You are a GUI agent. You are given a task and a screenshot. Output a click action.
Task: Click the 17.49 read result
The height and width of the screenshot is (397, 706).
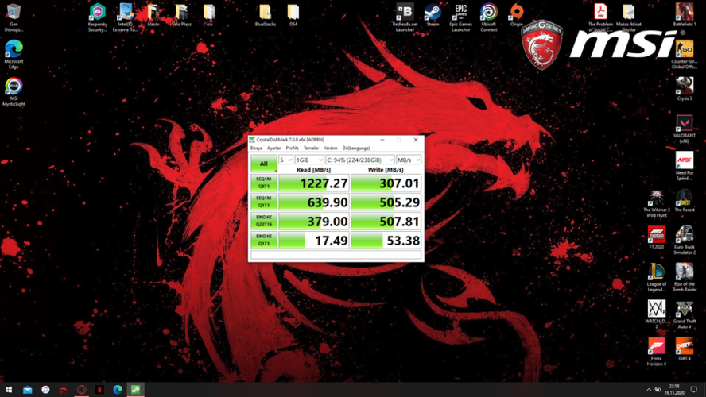click(314, 240)
